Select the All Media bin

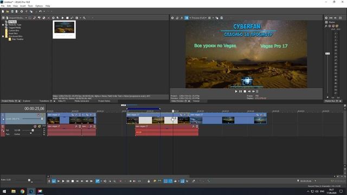pos(12,22)
